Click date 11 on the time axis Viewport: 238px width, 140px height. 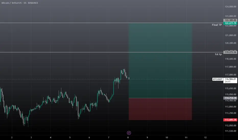(x=186, y=137)
